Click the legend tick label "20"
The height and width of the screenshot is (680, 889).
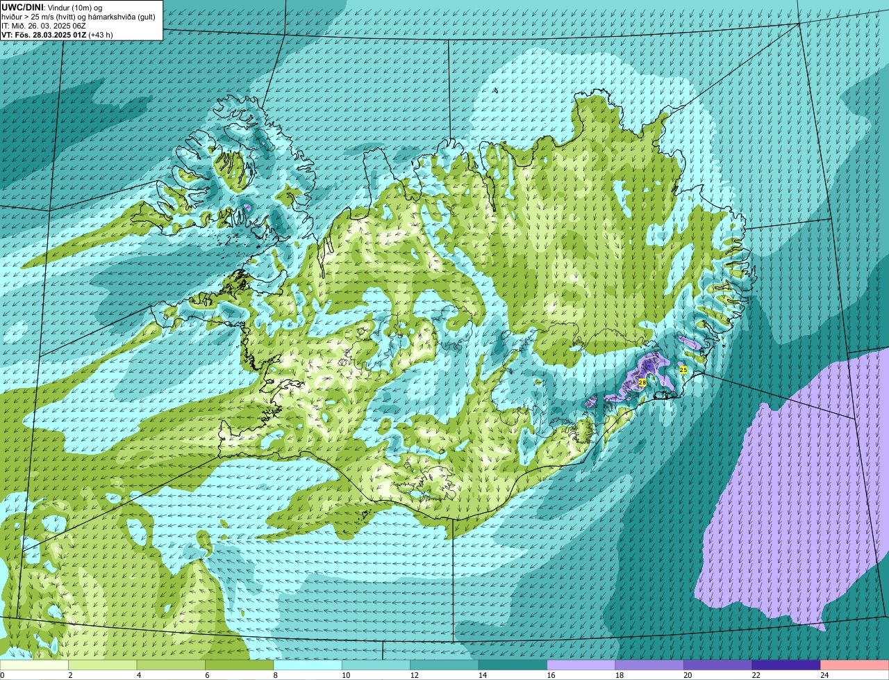click(x=686, y=675)
